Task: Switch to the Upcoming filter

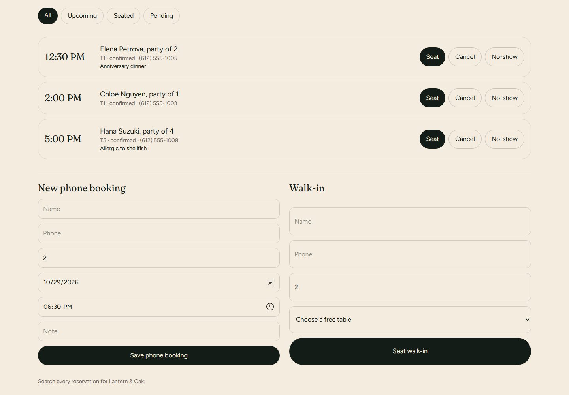Action: [x=82, y=16]
